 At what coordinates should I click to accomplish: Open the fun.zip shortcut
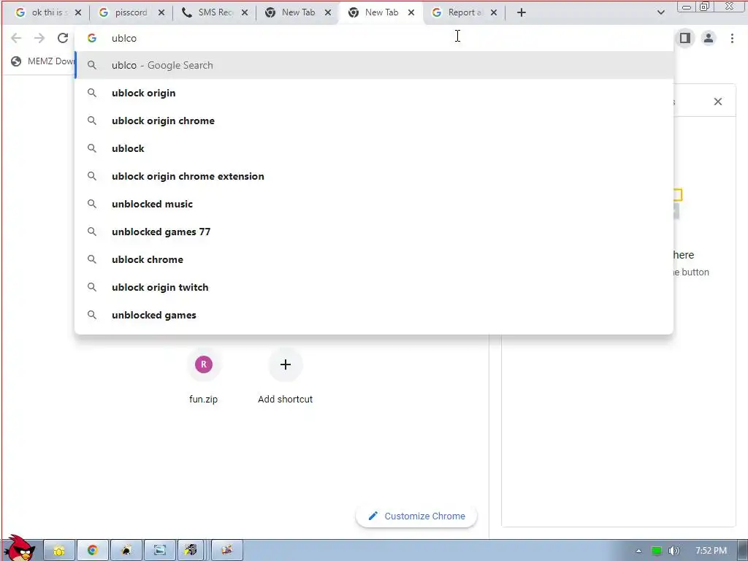click(x=204, y=377)
